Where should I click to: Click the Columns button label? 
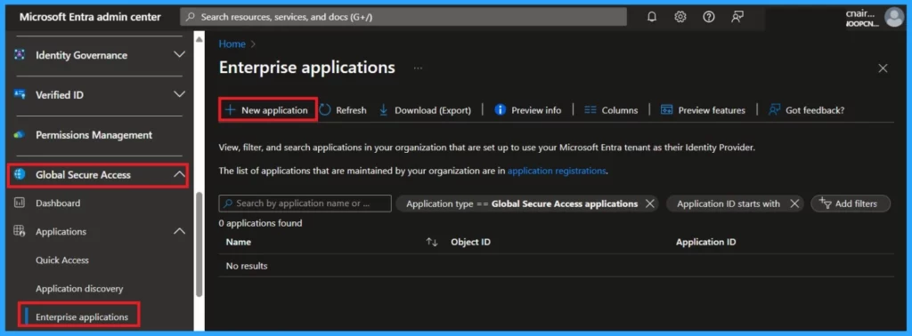coord(620,110)
